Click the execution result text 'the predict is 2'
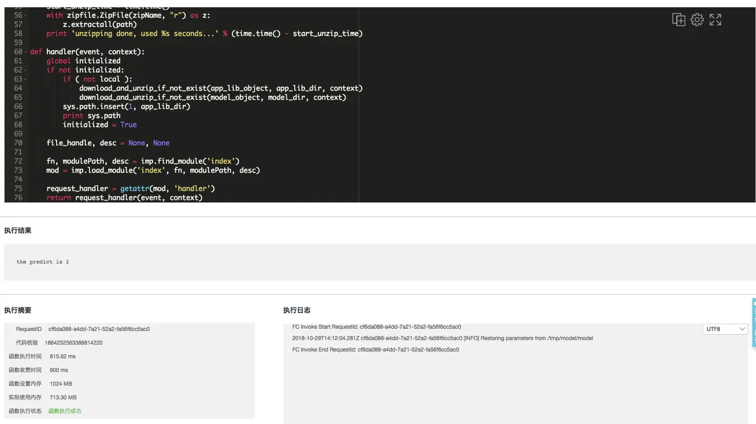756x424 pixels. click(43, 262)
